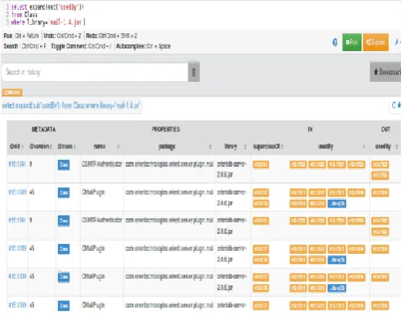This screenshot has height=318, width=404.
Task: Open the sort menu for the @class column
Action: (x=74, y=147)
